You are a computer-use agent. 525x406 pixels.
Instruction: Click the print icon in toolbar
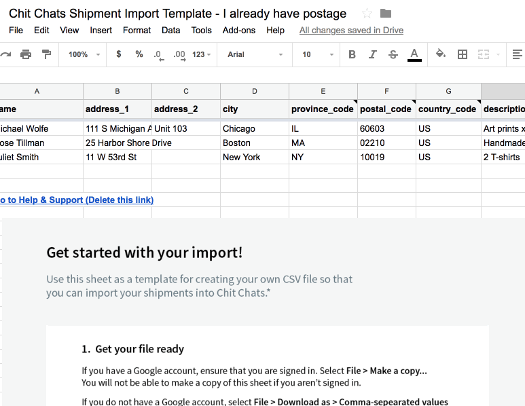pyautogui.click(x=26, y=54)
